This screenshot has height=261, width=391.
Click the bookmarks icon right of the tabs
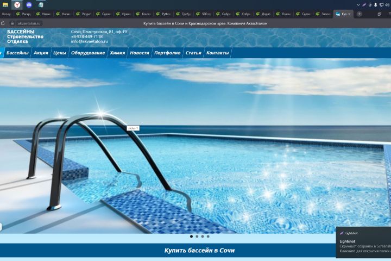[379, 14]
